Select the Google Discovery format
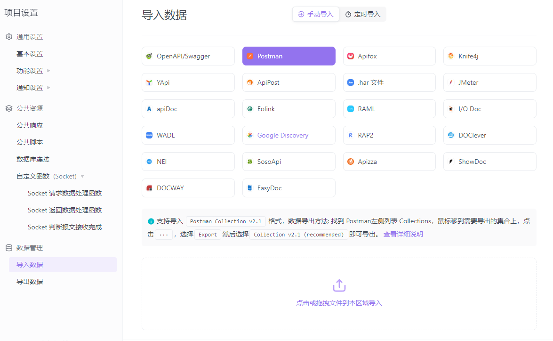The width and height of the screenshot is (553, 341). pyautogui.click(x=289, y=135)
